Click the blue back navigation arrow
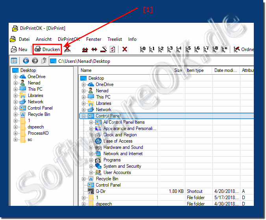The width and height of the screenshot is (266, 220). pyautogui.click(x=26, y=60)
